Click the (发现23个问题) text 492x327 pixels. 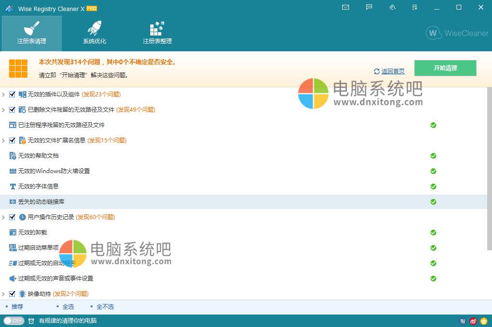101,94
